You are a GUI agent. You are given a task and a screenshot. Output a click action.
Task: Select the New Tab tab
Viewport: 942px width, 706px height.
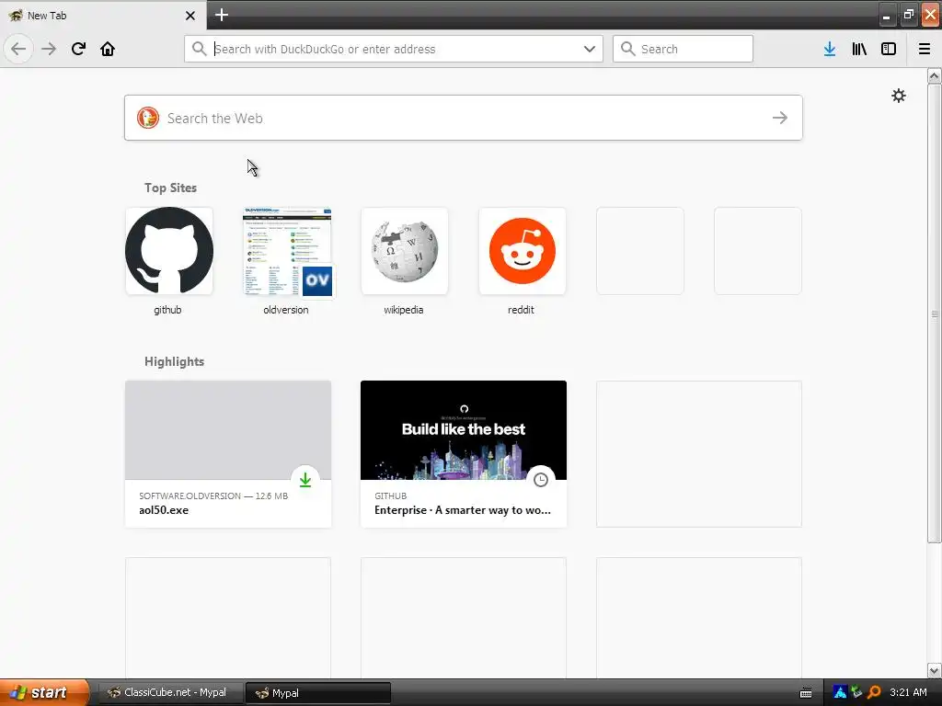(x=102, y=16)
